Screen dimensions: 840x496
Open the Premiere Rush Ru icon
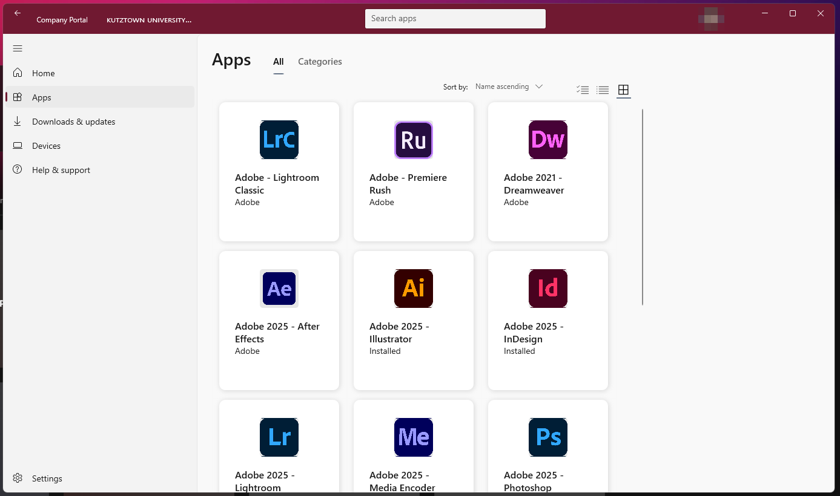(x=414, y=140)
